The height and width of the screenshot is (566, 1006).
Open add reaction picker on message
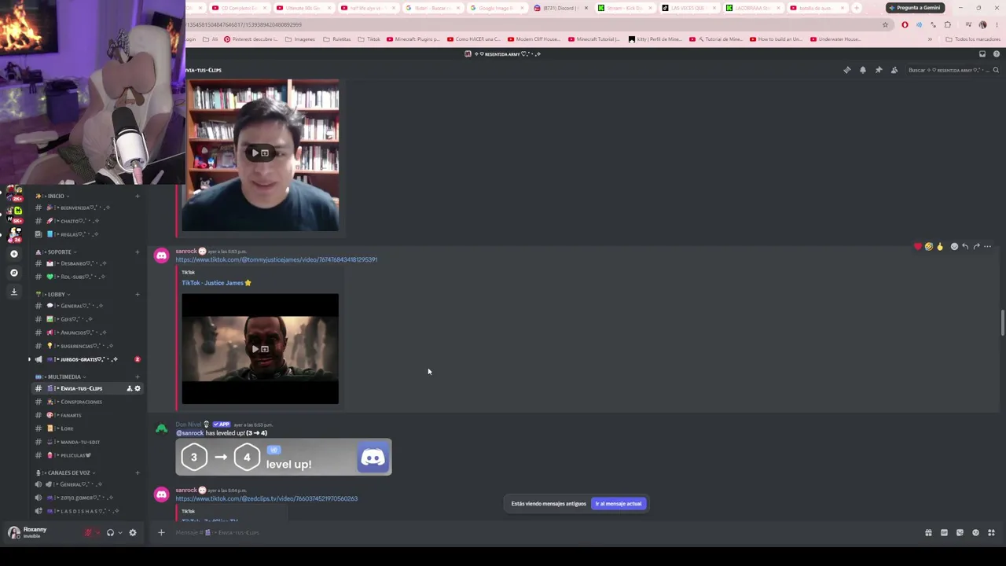(954, 247)
